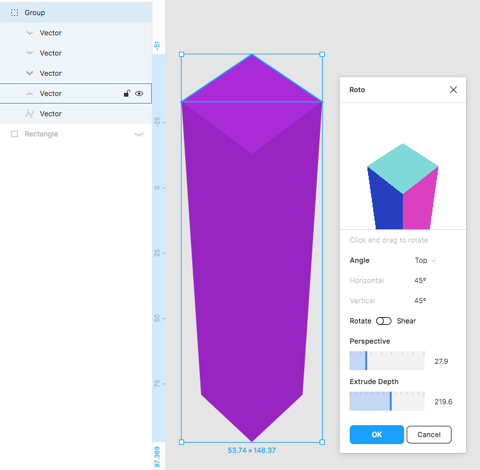This screenshot has height=470, width=480.
Task: Click the second Vector layer's triangle icon
Action: (x=30, y=53)
